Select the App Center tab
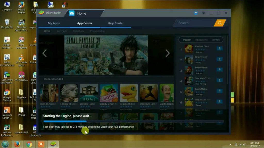 click(85, 23)
